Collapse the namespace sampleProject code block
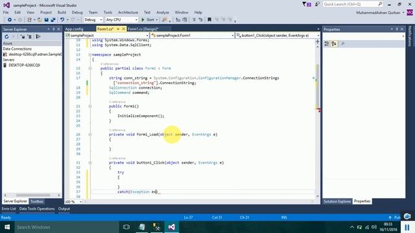The width and height of the screenshot is (415, 233). [90, 54]
